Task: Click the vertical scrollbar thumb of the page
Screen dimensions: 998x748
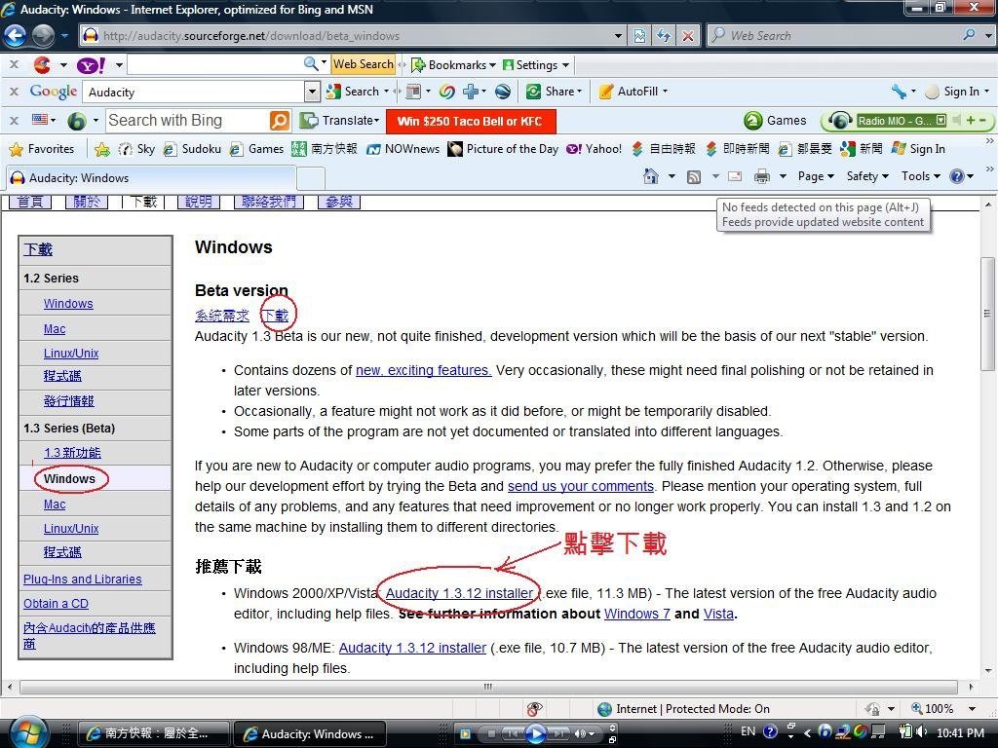Action: (x=987, y=314)
